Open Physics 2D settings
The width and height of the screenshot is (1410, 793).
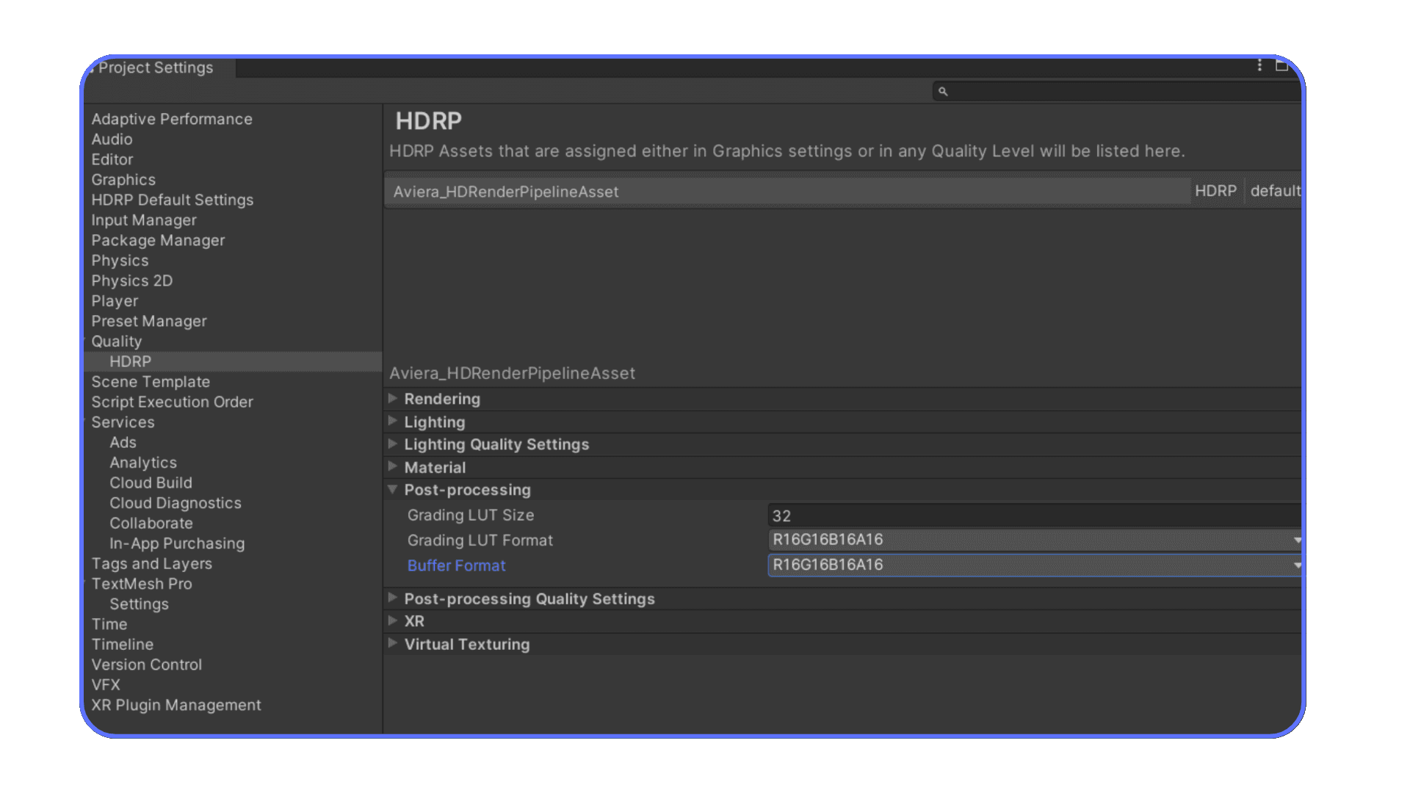(x=132, y=280)
